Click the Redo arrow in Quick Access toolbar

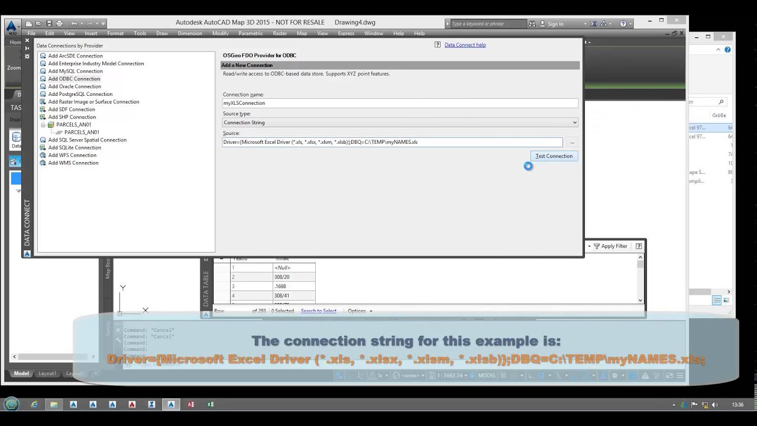coord(90,24)
